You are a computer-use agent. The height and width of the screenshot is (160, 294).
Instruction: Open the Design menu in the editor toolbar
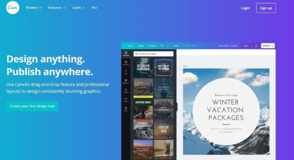tap(141, 46)
